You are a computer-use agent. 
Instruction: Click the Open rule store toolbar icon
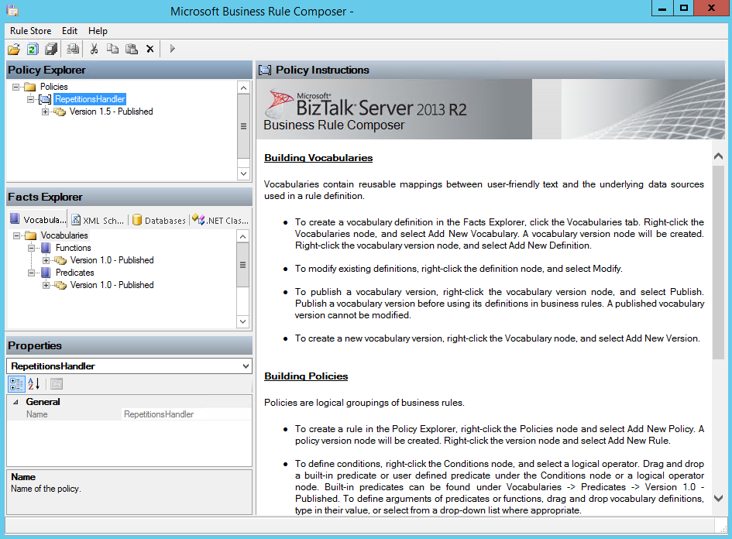tap(14, 49)
